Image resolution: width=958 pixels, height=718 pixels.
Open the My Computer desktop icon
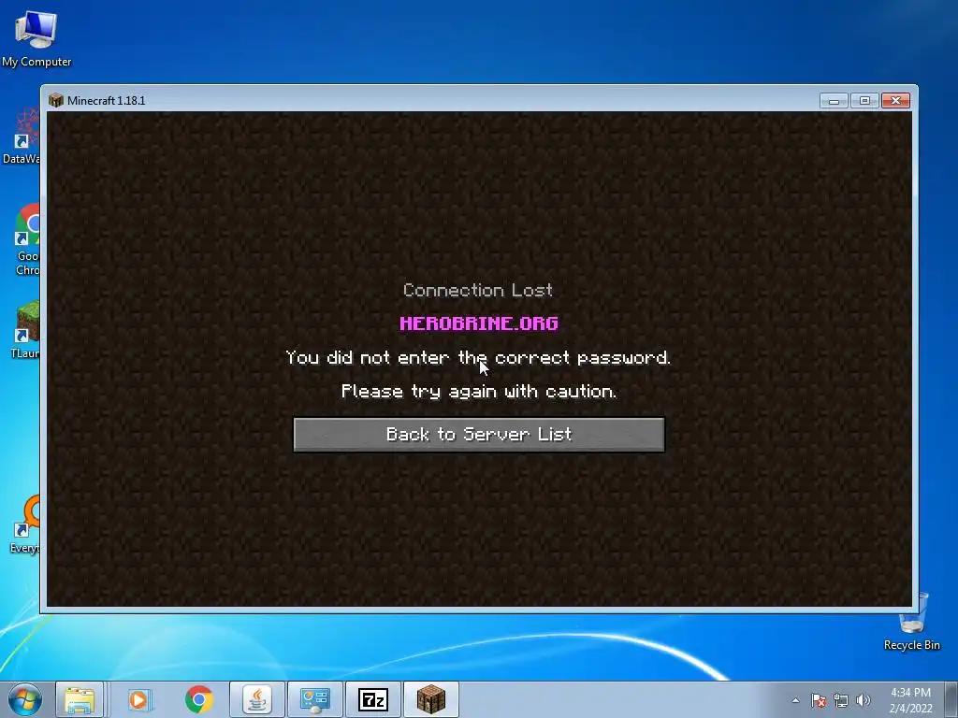coord(36,38)
